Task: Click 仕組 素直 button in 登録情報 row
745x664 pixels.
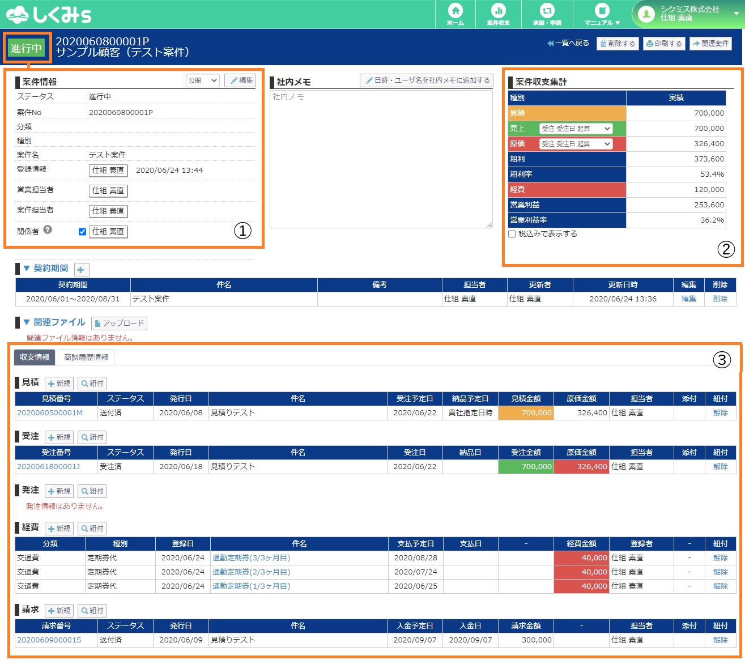Action: tap(108, 171)
